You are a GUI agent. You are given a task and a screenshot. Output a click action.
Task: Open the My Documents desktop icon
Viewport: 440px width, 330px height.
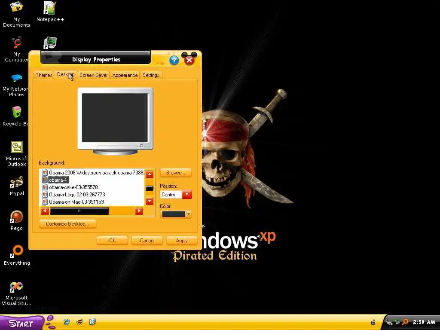[x=17, y=14]
